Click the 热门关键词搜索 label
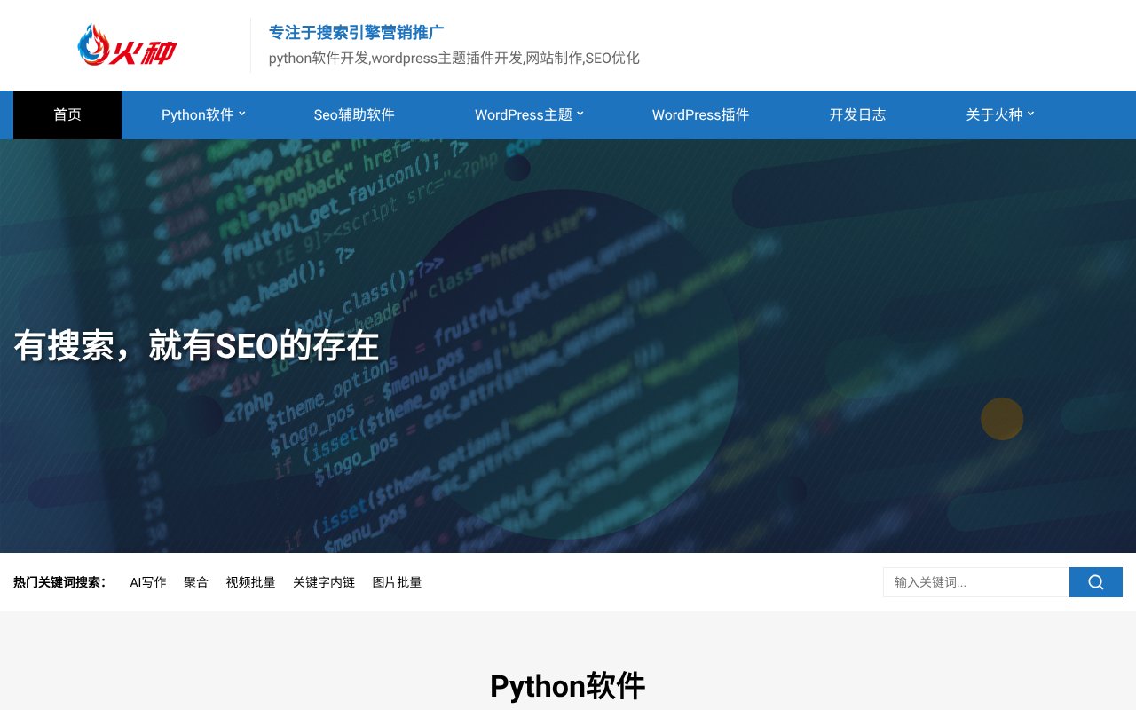Screen dimensions: 1136x710 click(59, 582)
